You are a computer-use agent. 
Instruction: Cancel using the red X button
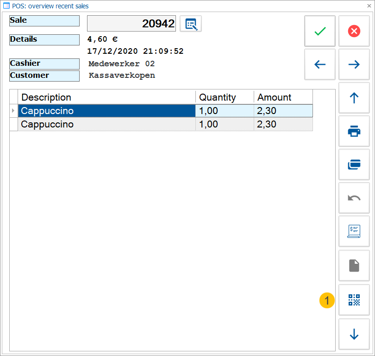(353, 31)
